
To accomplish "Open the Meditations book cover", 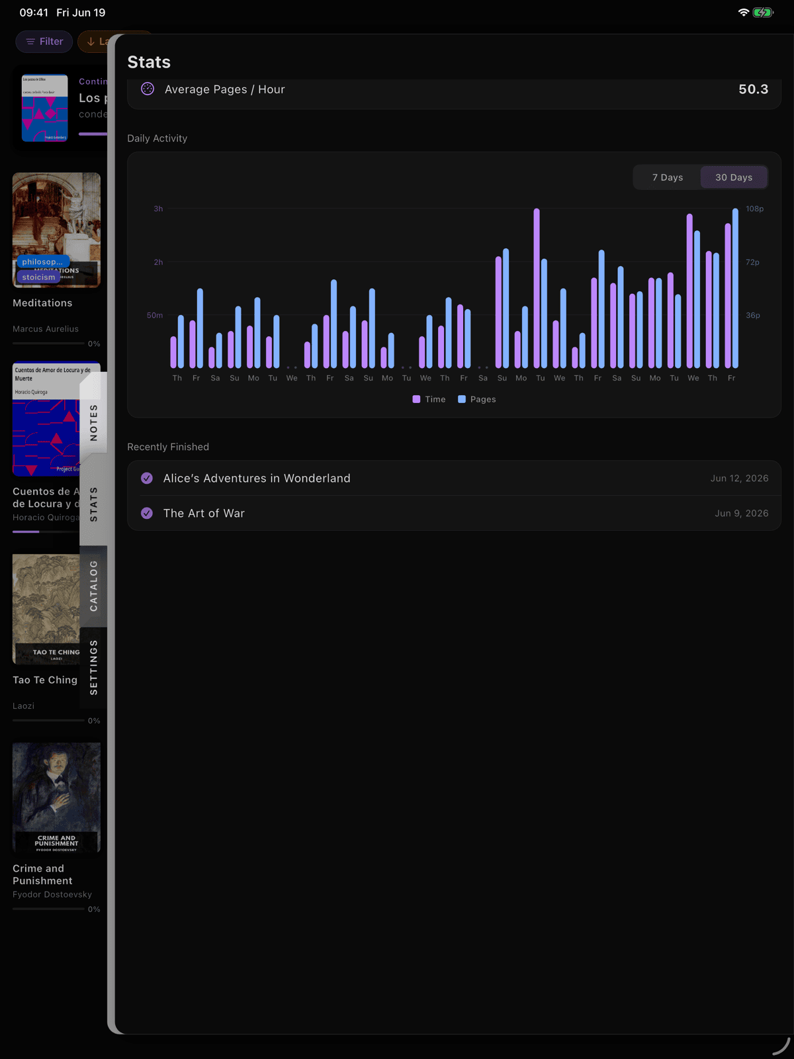I will (56, 230).
